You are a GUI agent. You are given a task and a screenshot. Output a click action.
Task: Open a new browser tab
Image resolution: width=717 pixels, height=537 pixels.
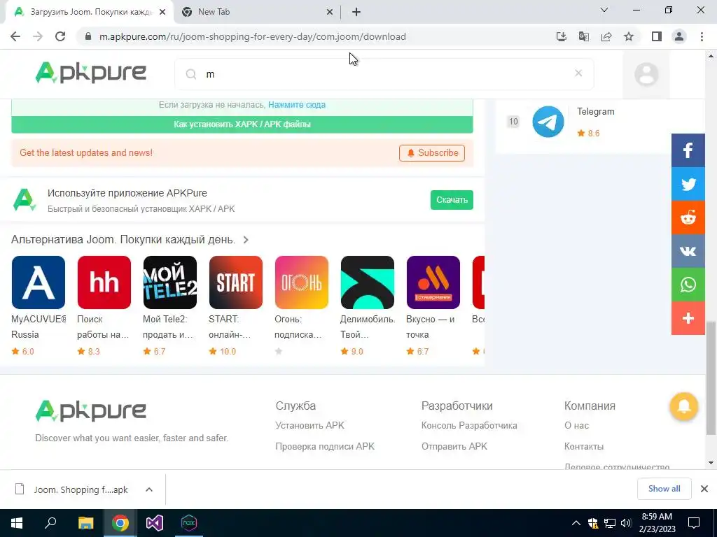tap(356, 13)
